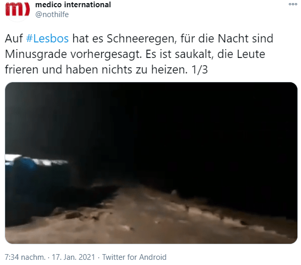Click the dark sky area of video
The width and height of the screenshot is (301, 265).
tap(192, 125)
